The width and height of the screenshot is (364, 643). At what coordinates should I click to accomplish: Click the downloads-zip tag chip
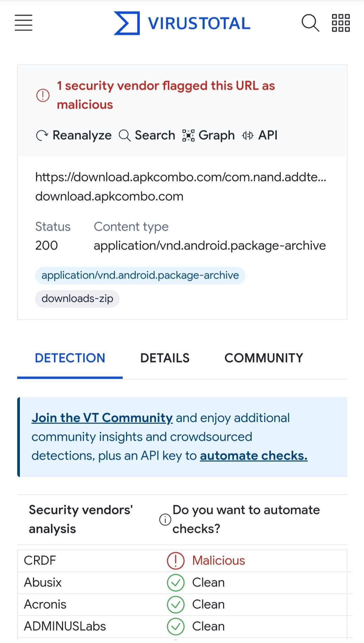[77, 299]
